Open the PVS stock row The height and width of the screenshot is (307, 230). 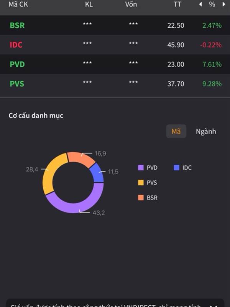[115, 84]
